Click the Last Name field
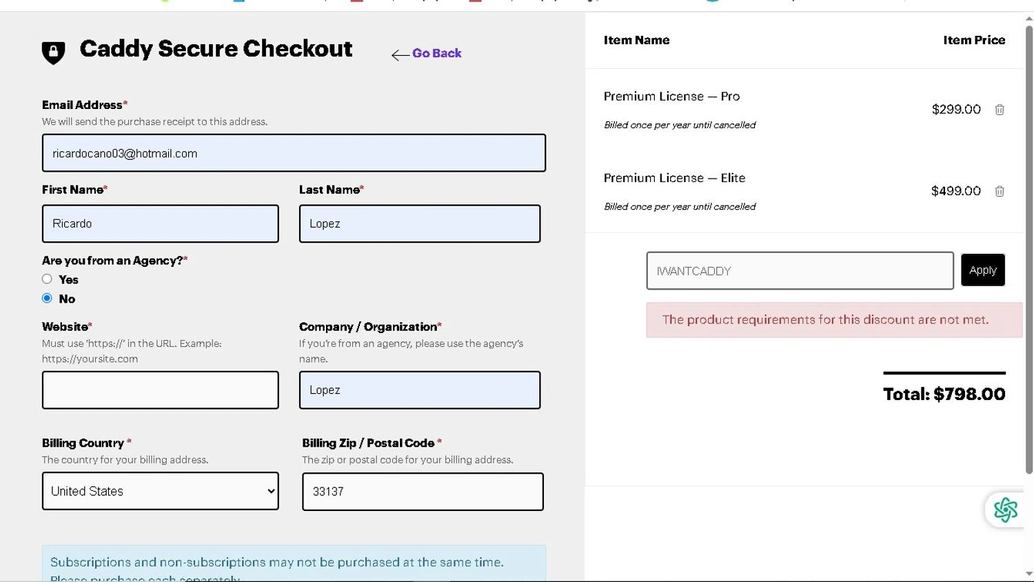This screenshot has width=1034, height=582. point(420,223)
